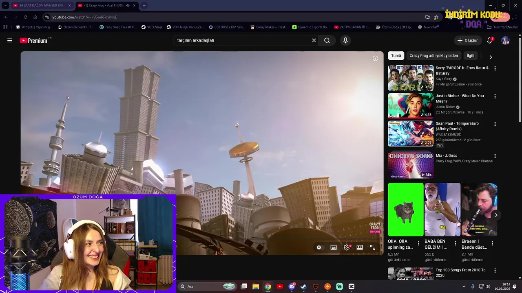522x293 pixels.
Task: Enter fullscreen in the video player
Action: click(x=373, y=247)
